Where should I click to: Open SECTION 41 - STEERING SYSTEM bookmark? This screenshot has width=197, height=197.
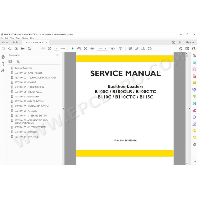(30, 116)
